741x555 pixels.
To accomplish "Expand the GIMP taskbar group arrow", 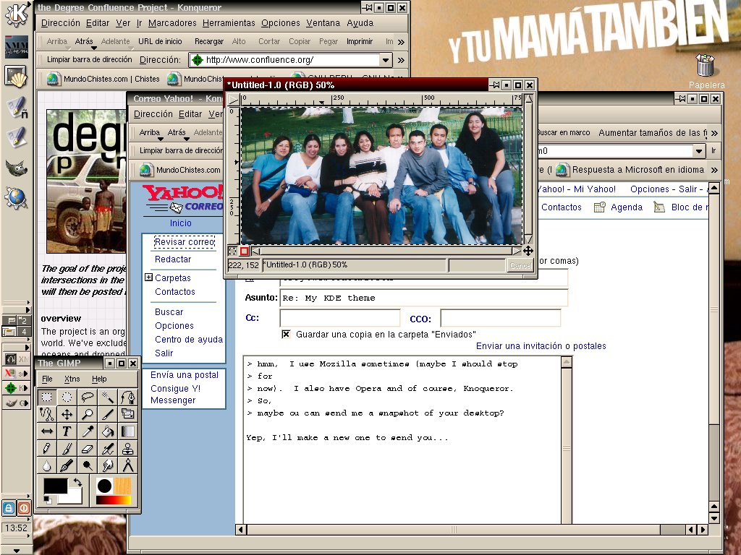I will click(27, 403).
